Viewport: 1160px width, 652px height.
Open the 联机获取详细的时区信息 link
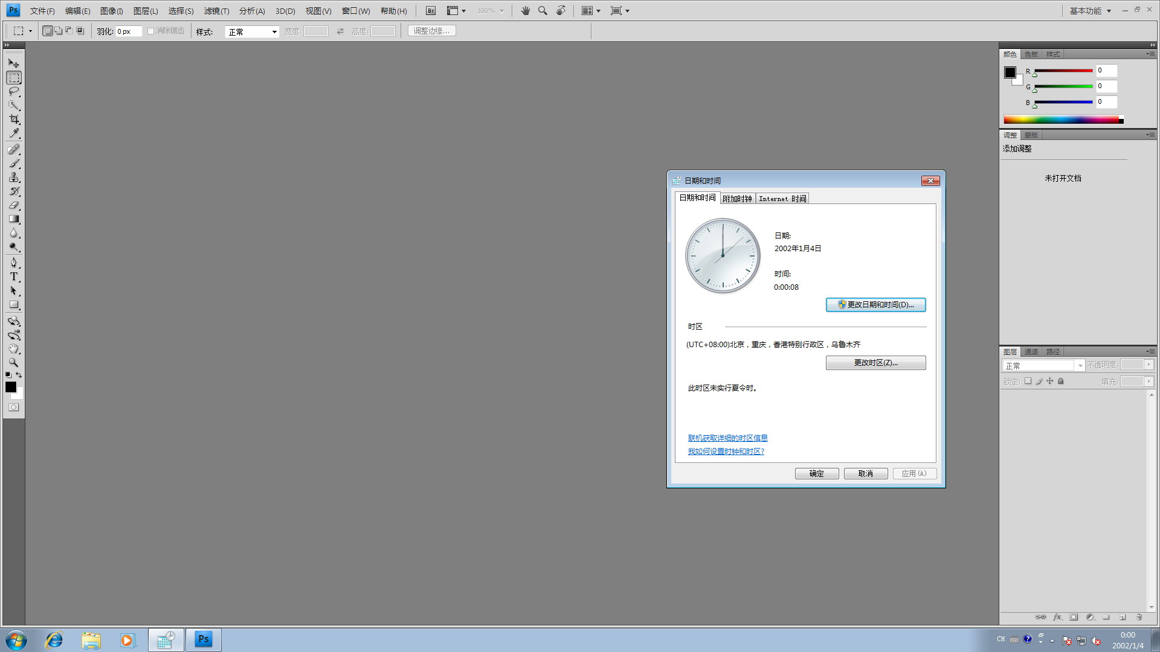click(727, 438)
